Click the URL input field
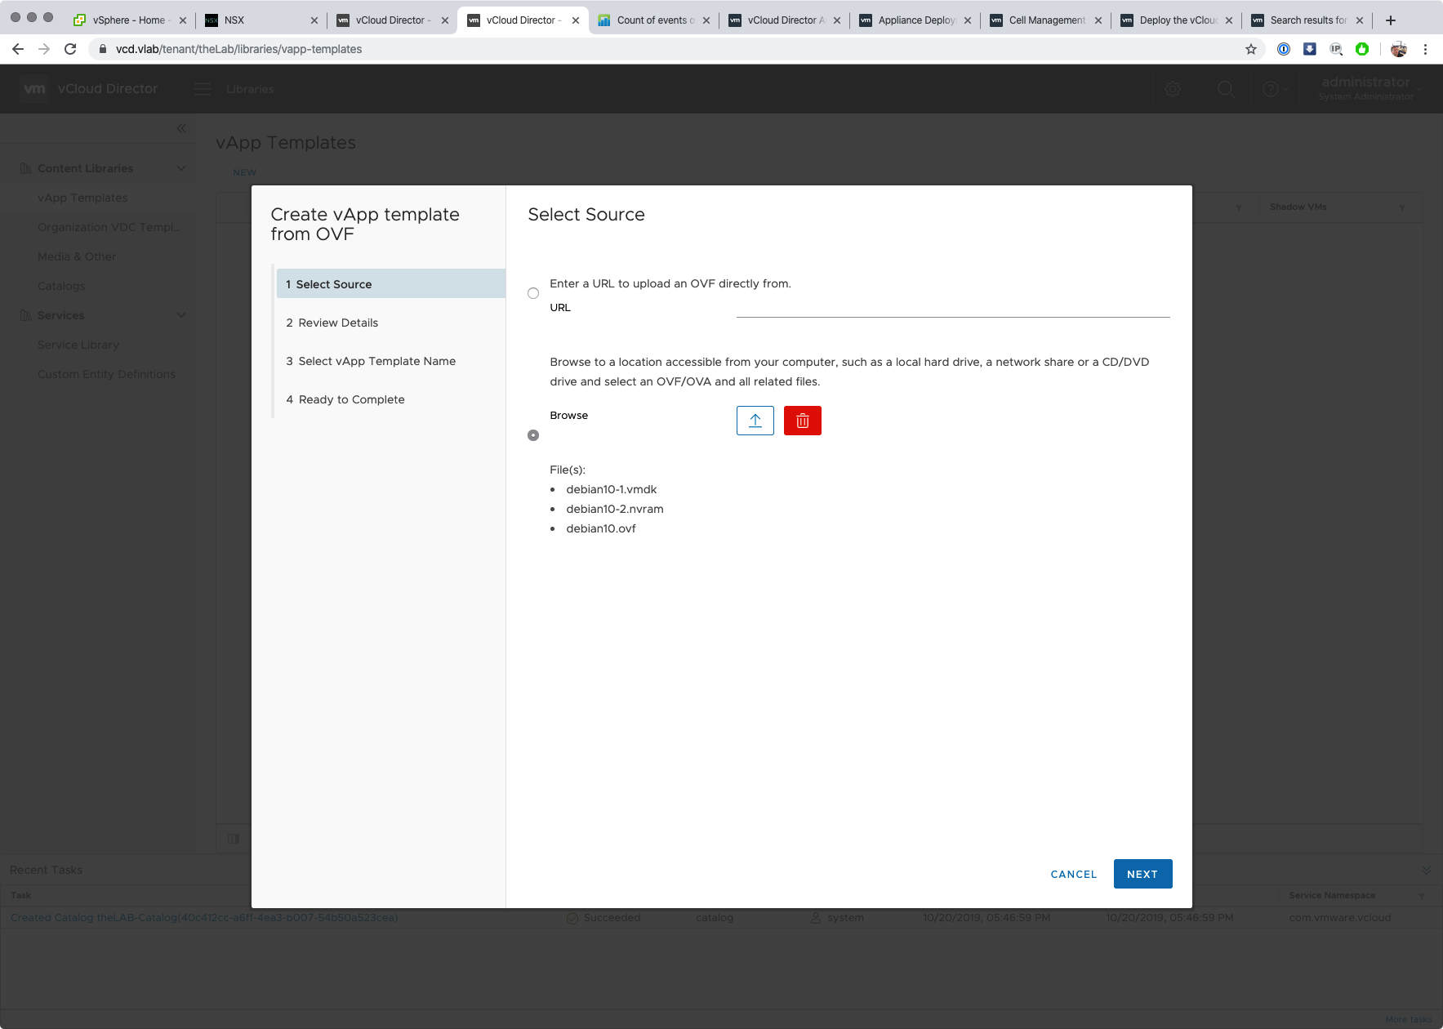The width and height of the screenshot is (1443, 1029). [x=953, y=307]
